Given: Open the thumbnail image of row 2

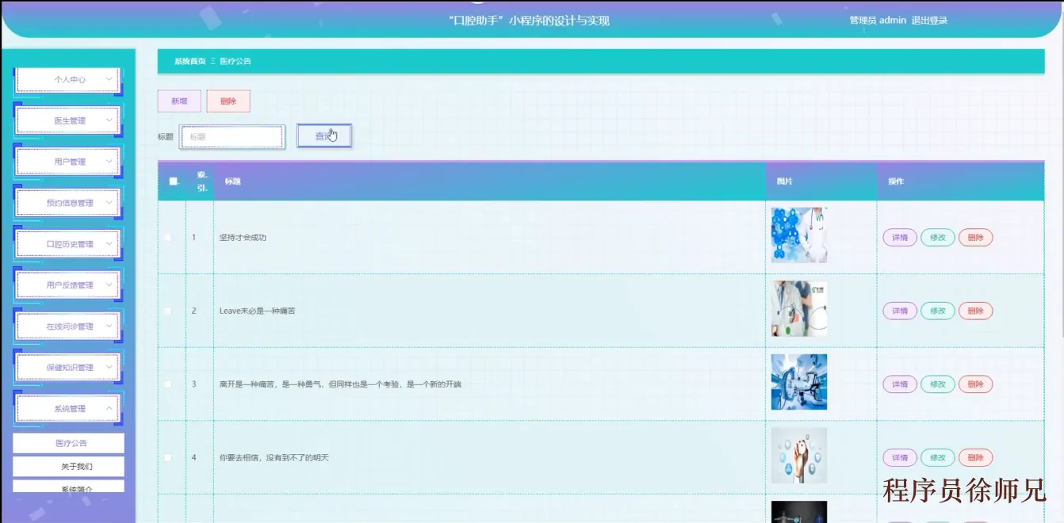Looking at the screenshot, I should tap(799, 309).
